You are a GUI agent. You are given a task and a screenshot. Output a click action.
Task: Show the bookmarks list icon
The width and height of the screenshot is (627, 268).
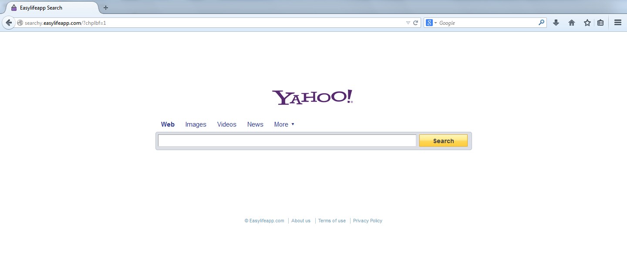(x=600, y=23)
